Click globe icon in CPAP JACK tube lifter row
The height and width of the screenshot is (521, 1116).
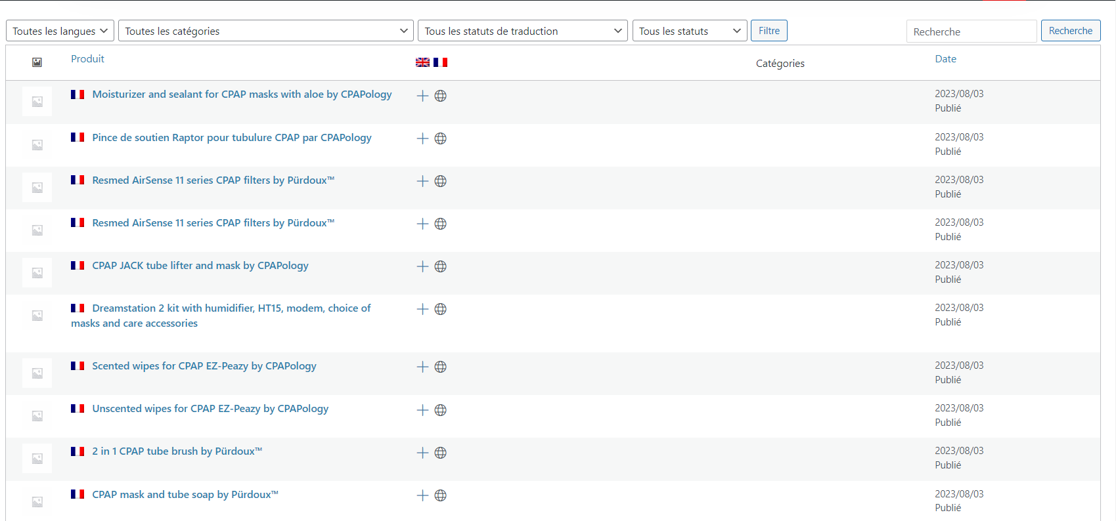[441, 266]
